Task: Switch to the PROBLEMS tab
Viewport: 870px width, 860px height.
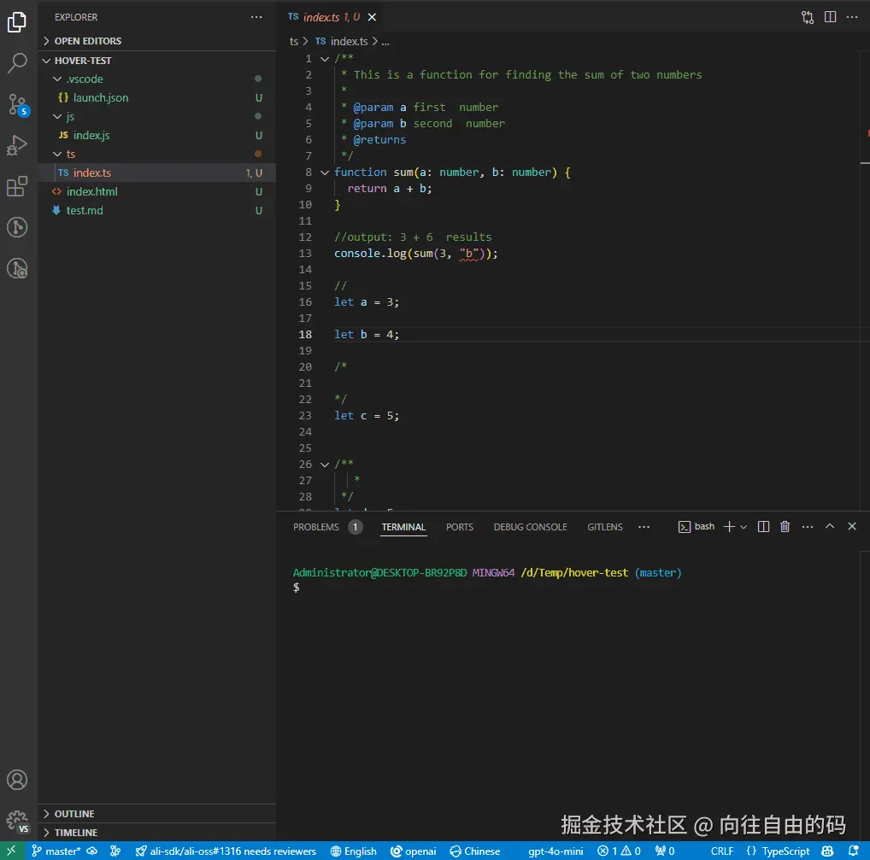Action: click(316, 527)
